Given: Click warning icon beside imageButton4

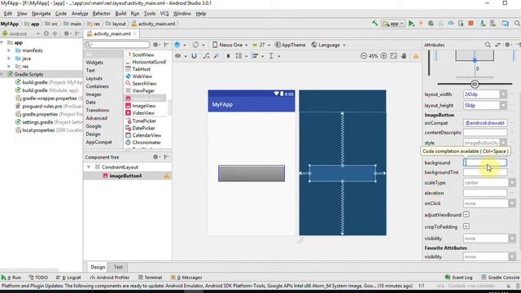Looking at the screenshot, I should [167, 176].
